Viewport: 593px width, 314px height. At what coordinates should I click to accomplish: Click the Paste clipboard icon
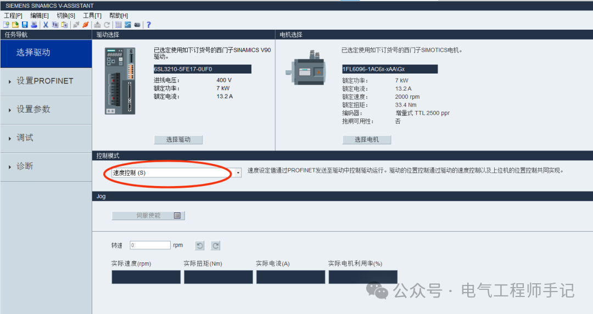click(x=64, y=25)
